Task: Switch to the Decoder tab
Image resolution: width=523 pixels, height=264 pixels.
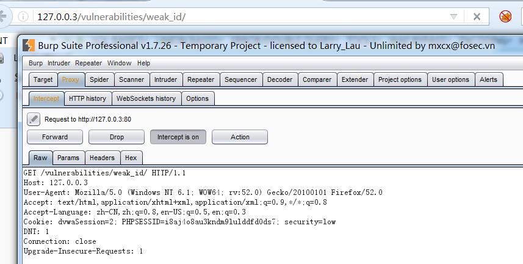Action: click(x=280, y=79)
